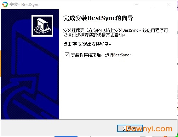Uncheck 运行BestSync after setup checkbox
Screen dimensions: 178x137
tap(67, 55)
